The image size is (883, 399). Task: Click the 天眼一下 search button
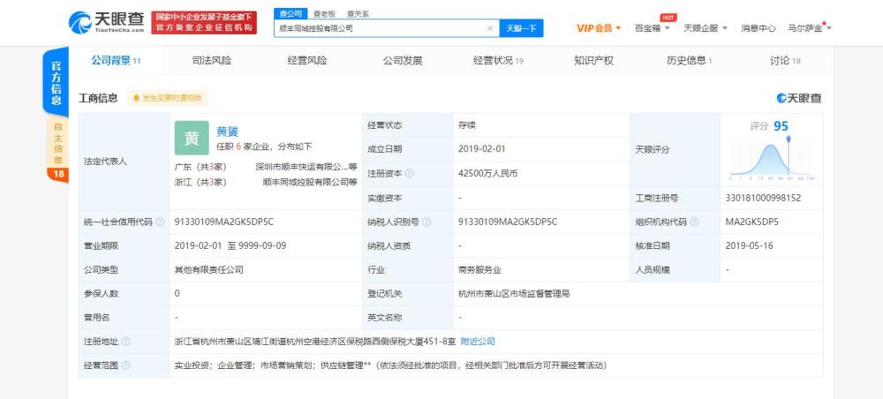tap(521, 28)
